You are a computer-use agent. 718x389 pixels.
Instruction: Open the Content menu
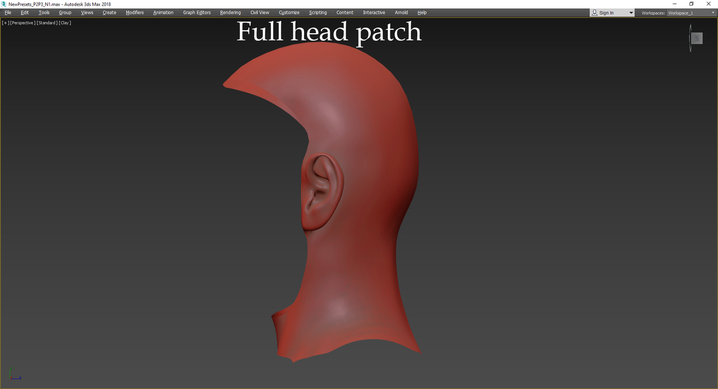pos(345,12)
